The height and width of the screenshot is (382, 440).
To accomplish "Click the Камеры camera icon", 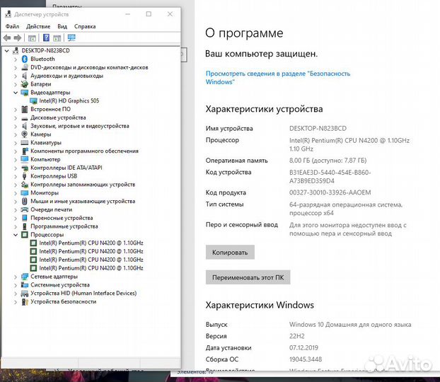I will click(x=25, y=134).
